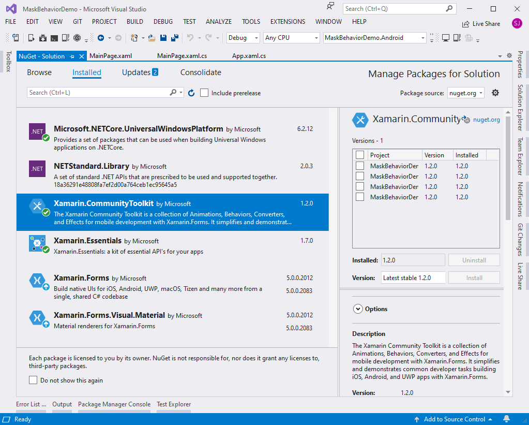Image resolution: width=529 pixels, height=425 pixels.
Task: Click the Open File folder icon
Action: pos(152,38)
